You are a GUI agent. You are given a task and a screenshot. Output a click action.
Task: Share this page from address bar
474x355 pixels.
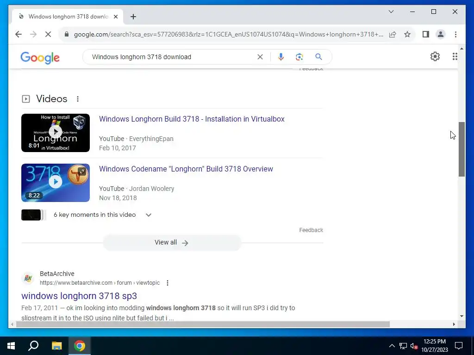[393, 34]
